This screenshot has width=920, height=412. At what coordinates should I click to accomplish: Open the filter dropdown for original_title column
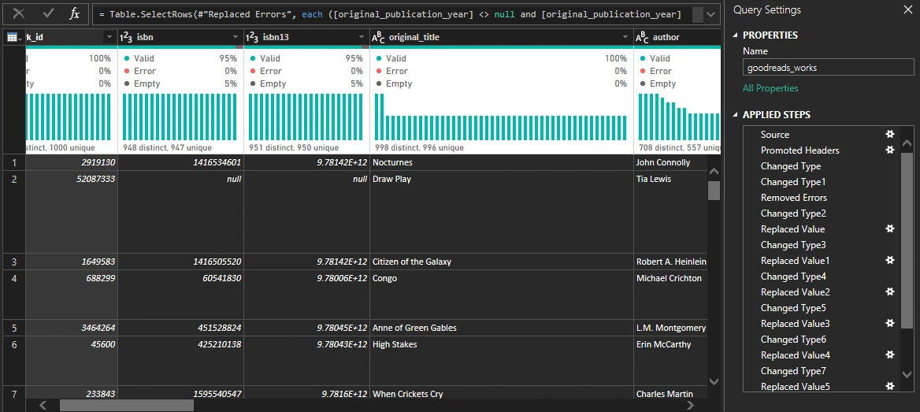click(625, 38)
